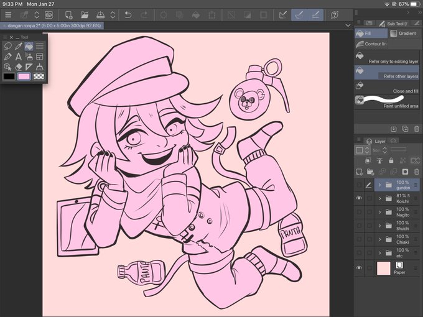Save the current document
Screen dimensions: 423x317
tap(100, 15)
